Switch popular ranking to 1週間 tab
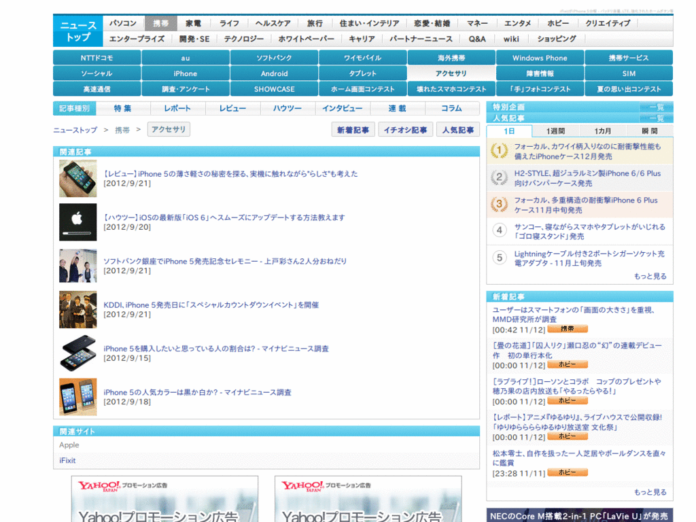The image size is (696, 522). 555,131
